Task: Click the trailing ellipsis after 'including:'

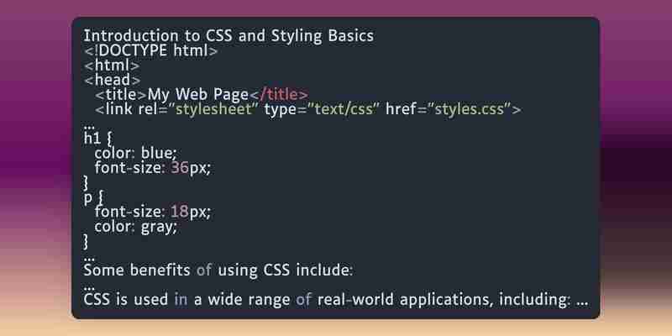Action: click(x=582, y=303)
